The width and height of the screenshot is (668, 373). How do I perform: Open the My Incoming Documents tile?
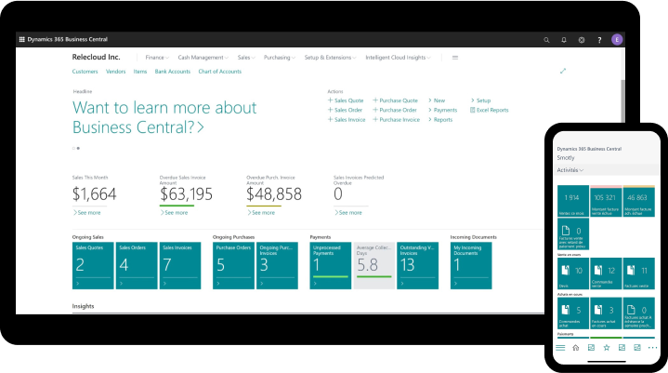pyautogui.click(x=471, y=266)
